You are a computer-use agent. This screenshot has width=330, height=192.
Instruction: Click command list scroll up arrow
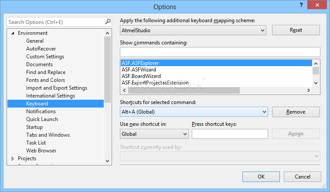pos(316,63)
